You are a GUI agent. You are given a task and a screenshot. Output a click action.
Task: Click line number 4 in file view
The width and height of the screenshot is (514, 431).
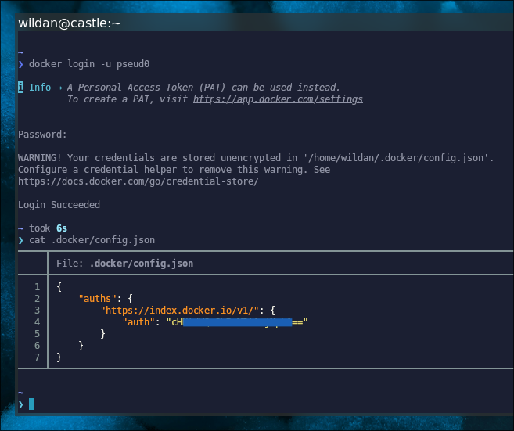click(x=37, y=322)
